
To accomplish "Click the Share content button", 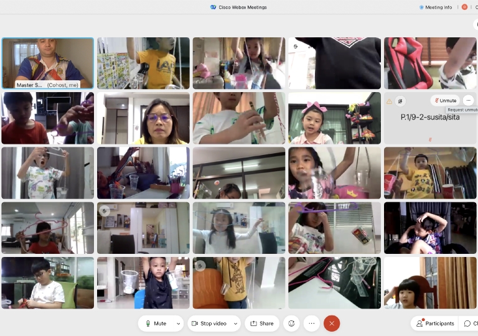I will [x=262, y=324].
